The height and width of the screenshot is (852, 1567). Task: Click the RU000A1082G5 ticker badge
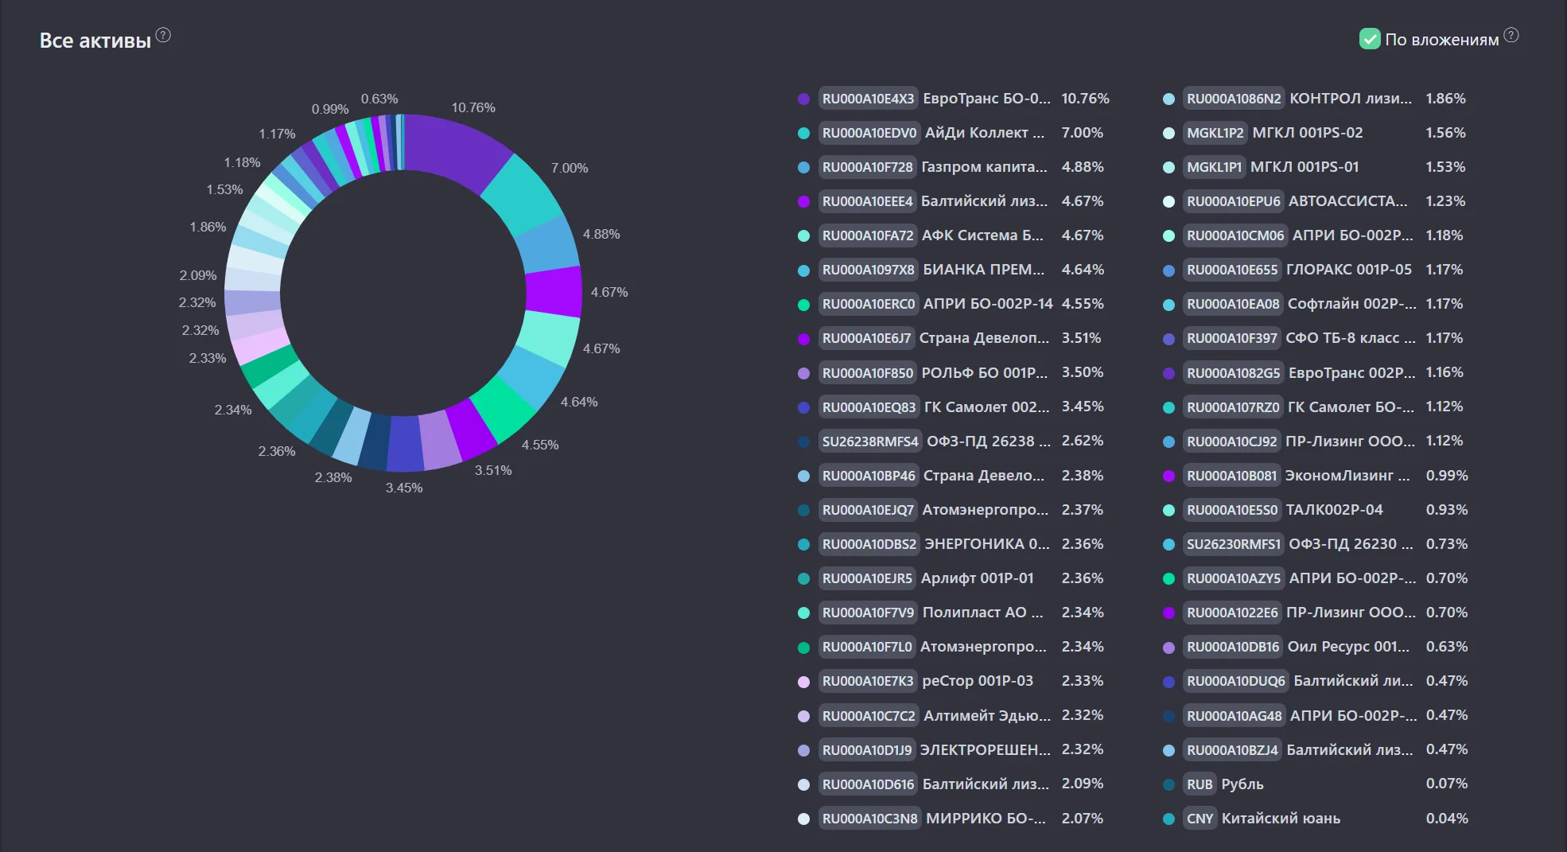pos(1234,372)
